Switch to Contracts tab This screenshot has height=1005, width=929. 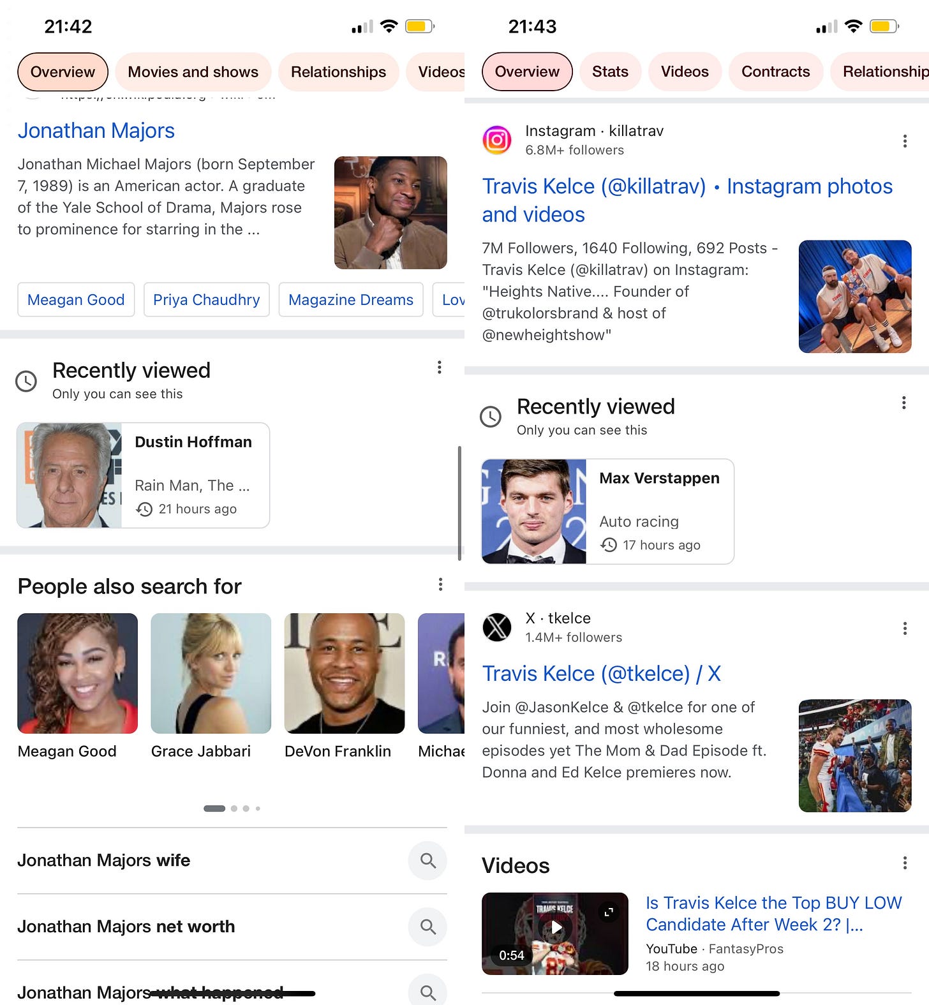[776, 71]
